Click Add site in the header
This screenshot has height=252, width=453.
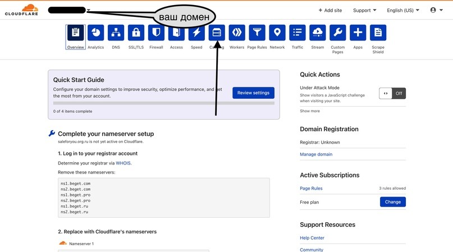pos(330,11)
